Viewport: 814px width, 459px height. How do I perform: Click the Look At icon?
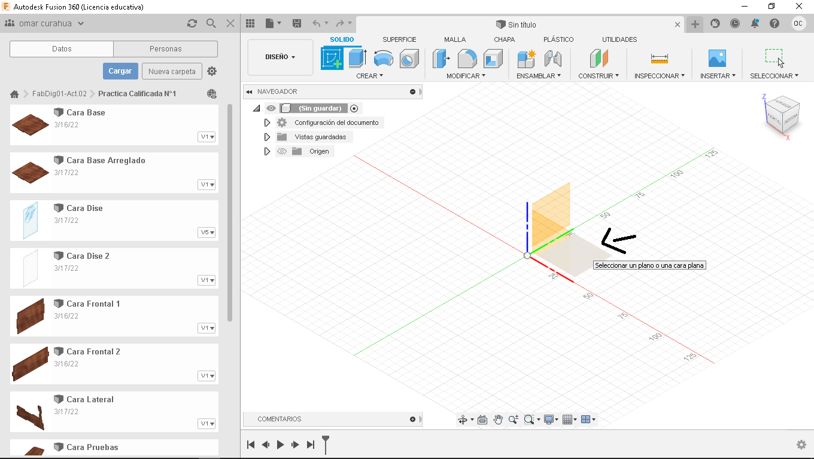tap(482, 420)
